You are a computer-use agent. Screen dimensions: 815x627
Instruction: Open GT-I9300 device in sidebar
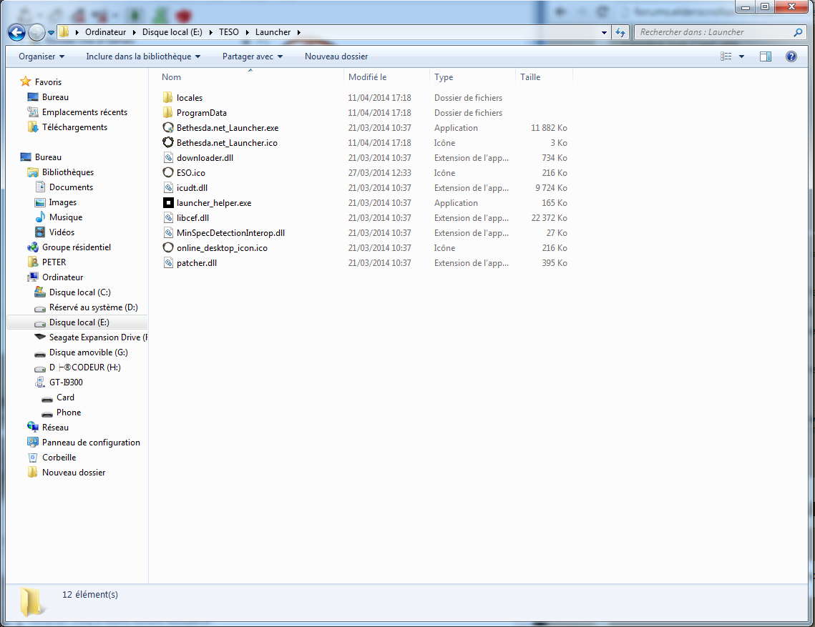66,383
